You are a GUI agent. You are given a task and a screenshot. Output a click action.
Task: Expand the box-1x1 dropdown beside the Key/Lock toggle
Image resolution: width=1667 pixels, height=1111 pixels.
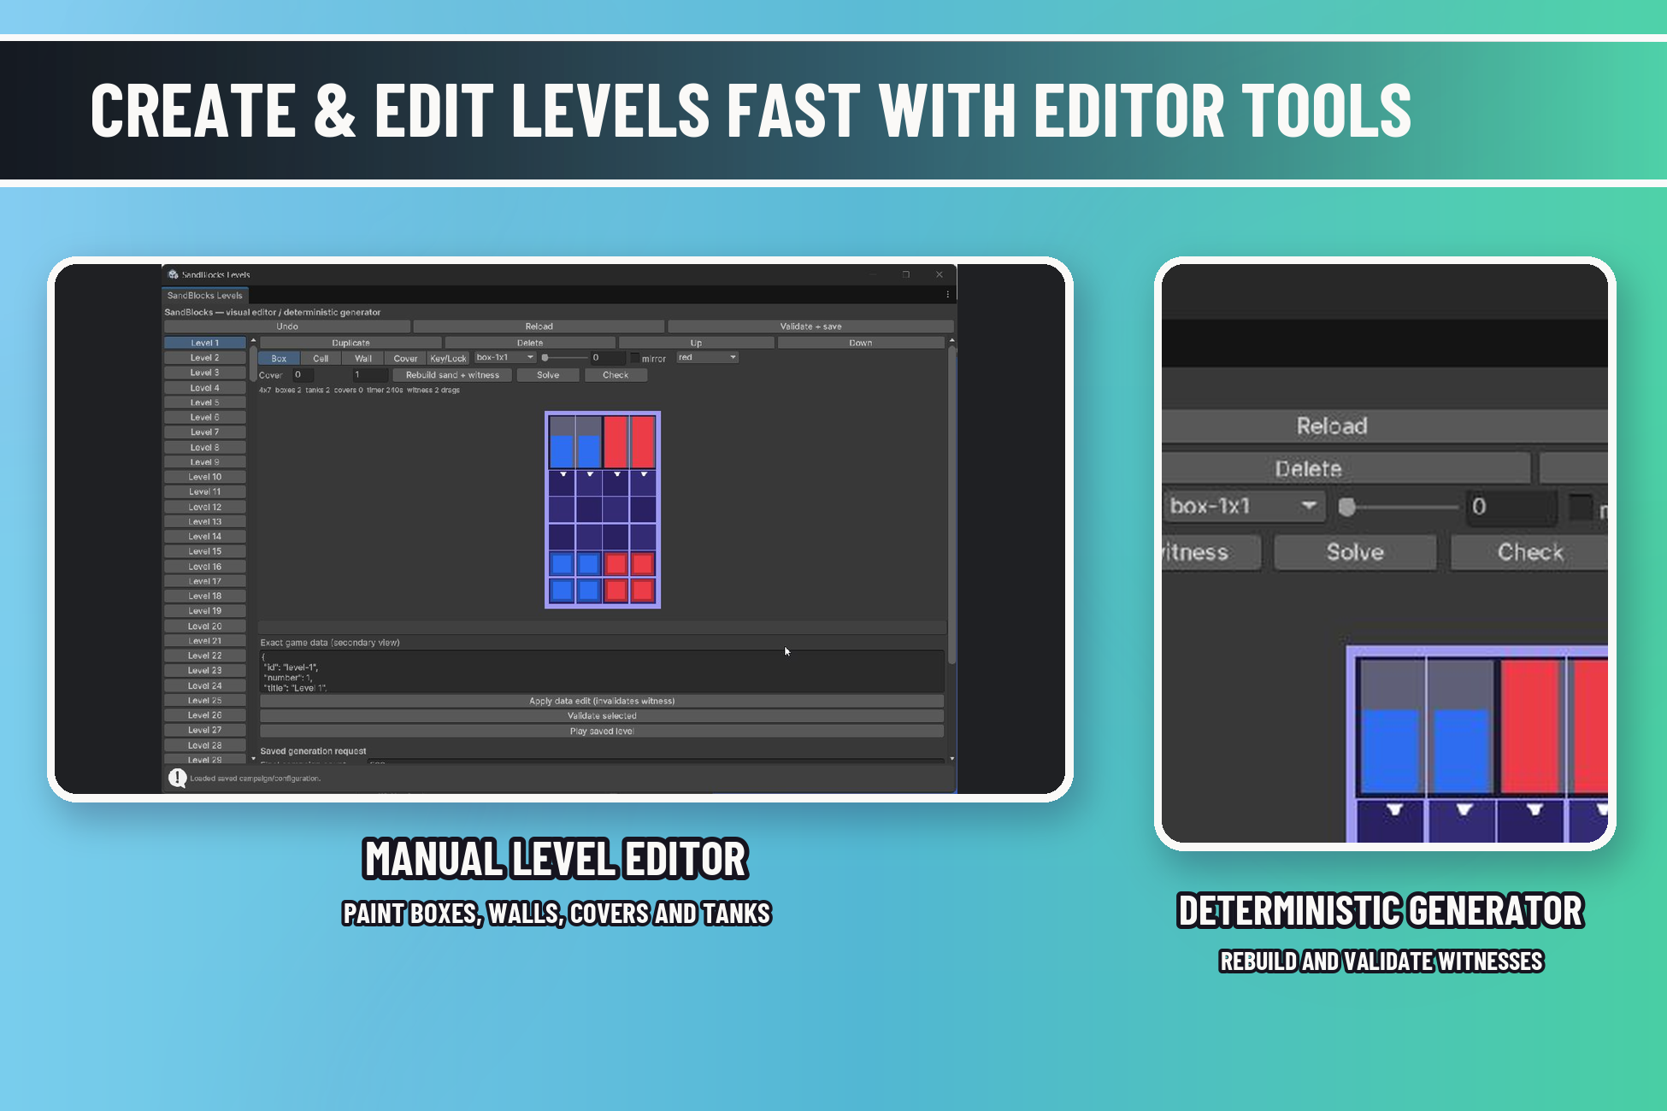[505, 357]
